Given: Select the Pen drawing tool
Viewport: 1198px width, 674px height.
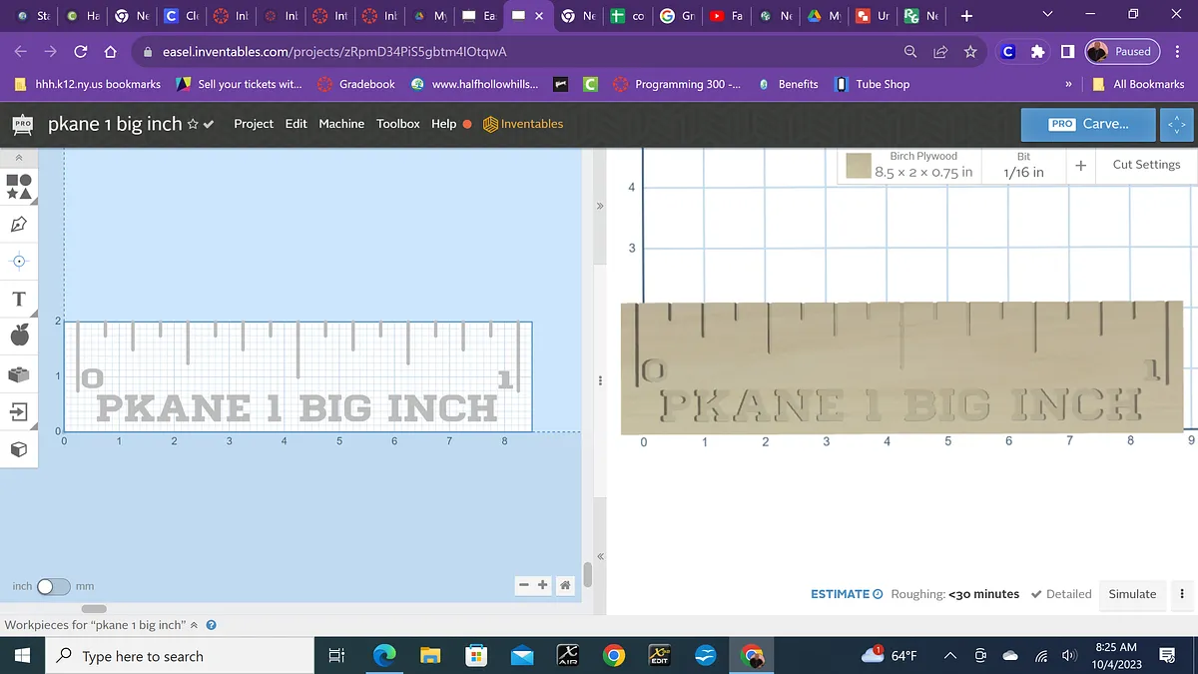Looking at the screenshot, I should click(19, 224).
